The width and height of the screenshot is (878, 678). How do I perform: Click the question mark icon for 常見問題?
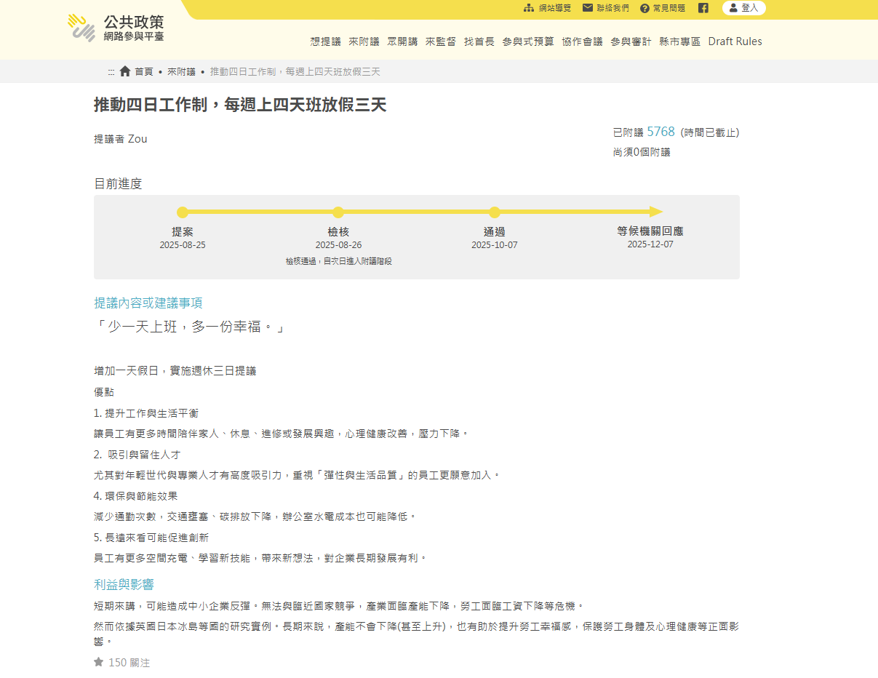(x=644, y=8)
